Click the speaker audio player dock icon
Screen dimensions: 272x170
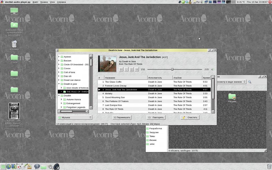[x=56, y=167]
